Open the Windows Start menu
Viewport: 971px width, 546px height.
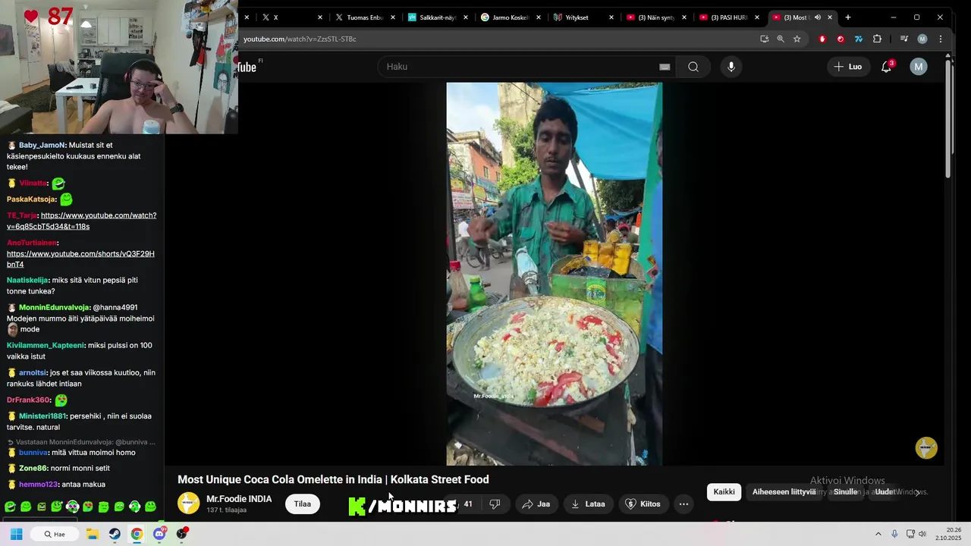point(16,534)
